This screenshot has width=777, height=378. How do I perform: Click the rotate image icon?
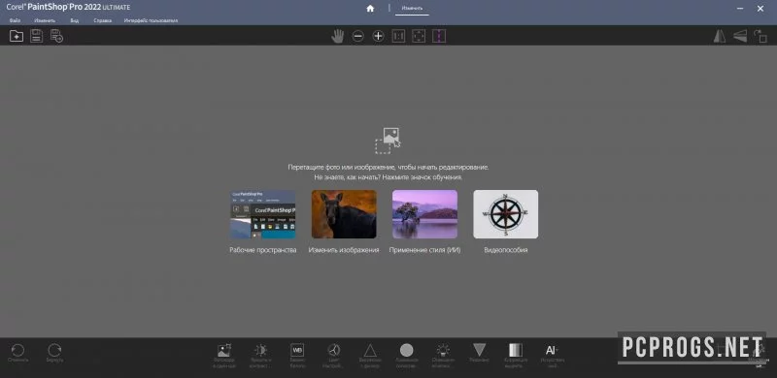pyautogui.click(x=760, y=36)
